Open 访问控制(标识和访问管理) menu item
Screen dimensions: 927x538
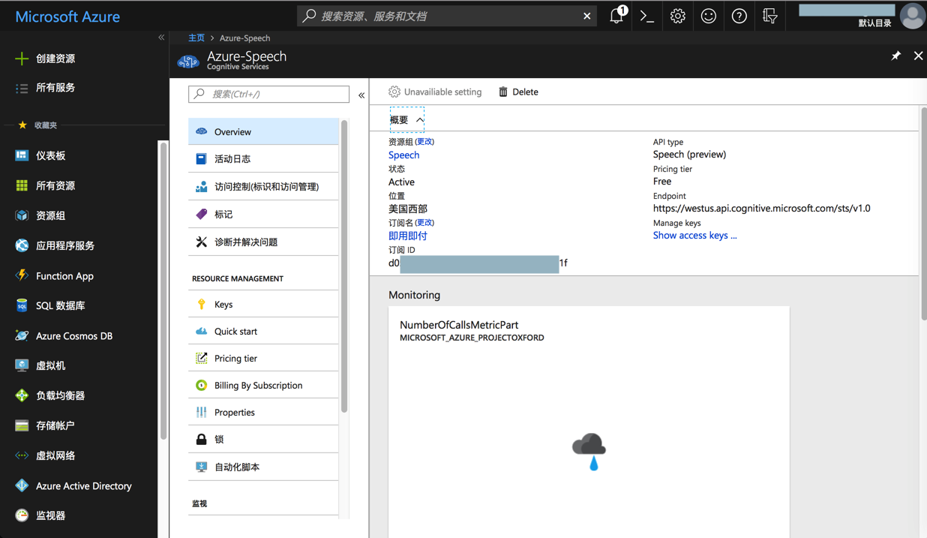click(x=263, y=187)
